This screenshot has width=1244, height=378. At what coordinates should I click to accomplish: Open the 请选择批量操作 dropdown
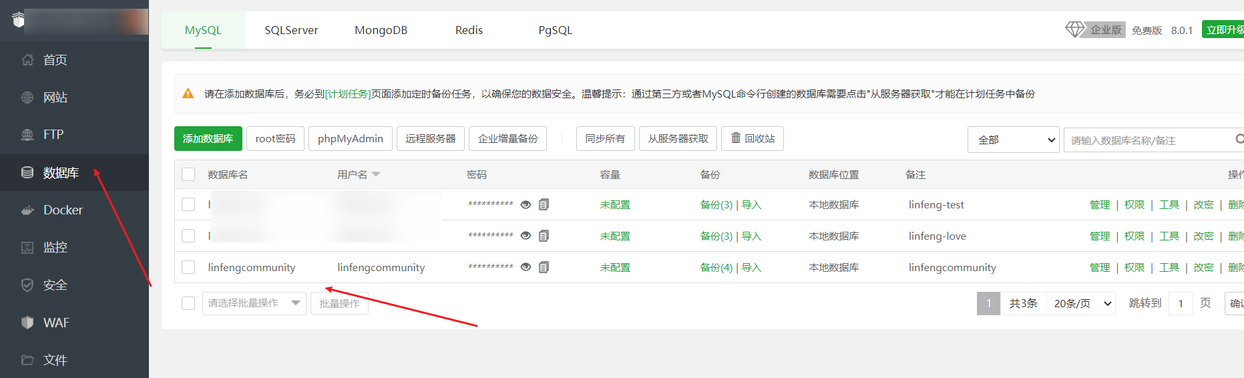tap(254, 303)
